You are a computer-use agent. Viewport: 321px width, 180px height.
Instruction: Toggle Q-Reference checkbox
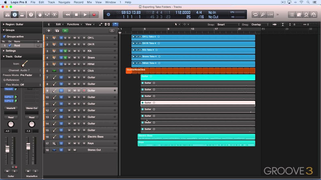(22, 80)
